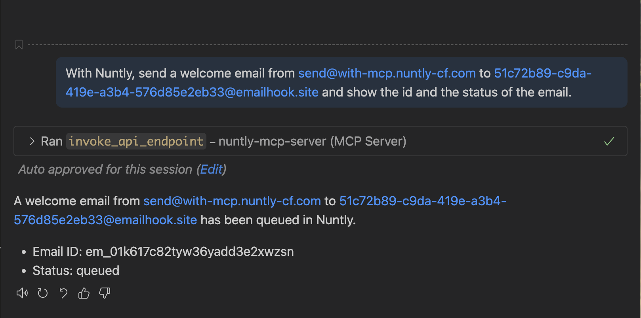Image resolution: width=641 pixels, height=318 pixels.
Task: Click the green checkmark on tool call
Action: (609, 141)
